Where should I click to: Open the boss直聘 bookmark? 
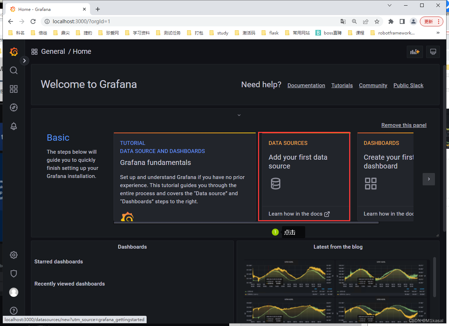tap(328, 33)
